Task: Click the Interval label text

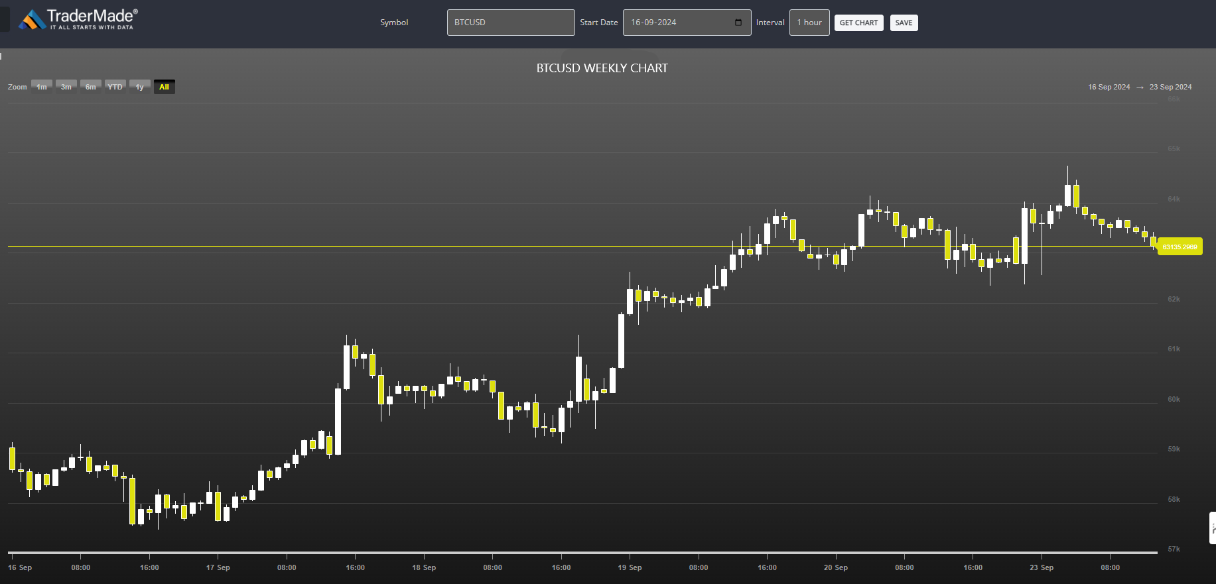Action: pyautogui.click(x=770, y=23)
